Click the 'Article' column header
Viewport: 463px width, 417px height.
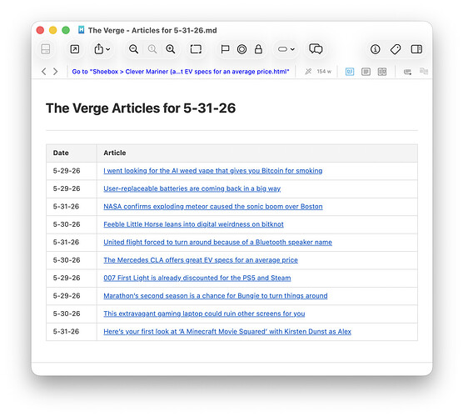pyautogui.click(x=115, y=153)
